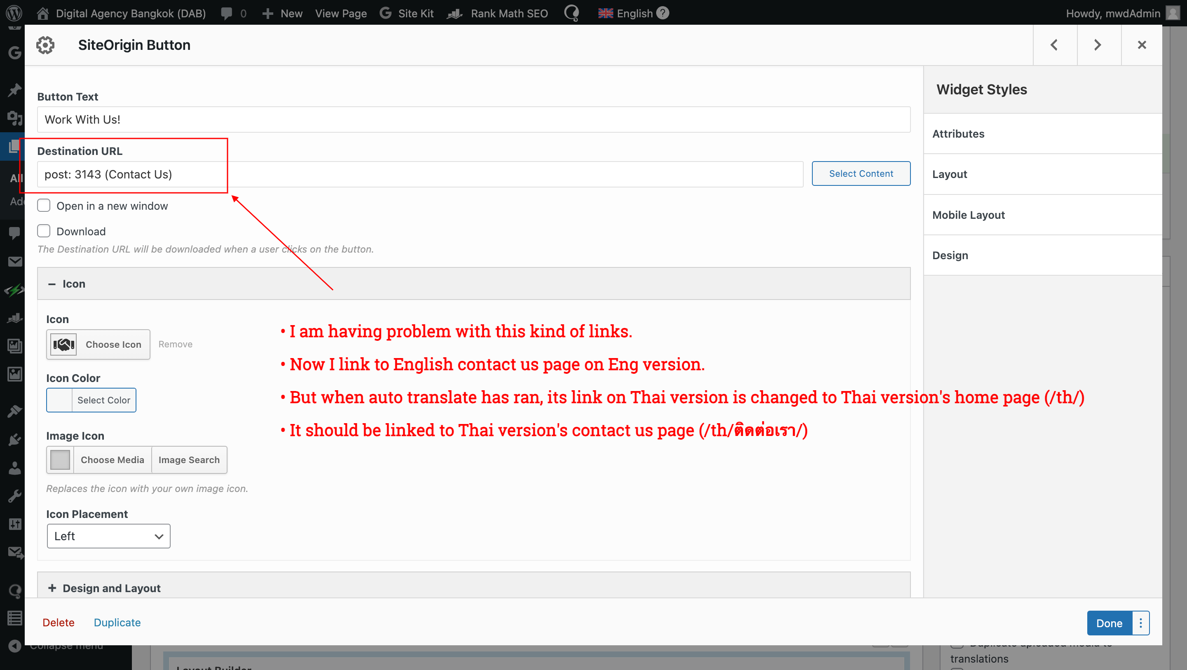Open Rank Math from the sidebar chart icon
1187x670 pixels.
click(x=15, y=318)
